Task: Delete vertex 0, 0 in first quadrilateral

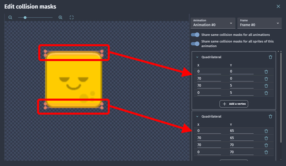Action: 266,72
